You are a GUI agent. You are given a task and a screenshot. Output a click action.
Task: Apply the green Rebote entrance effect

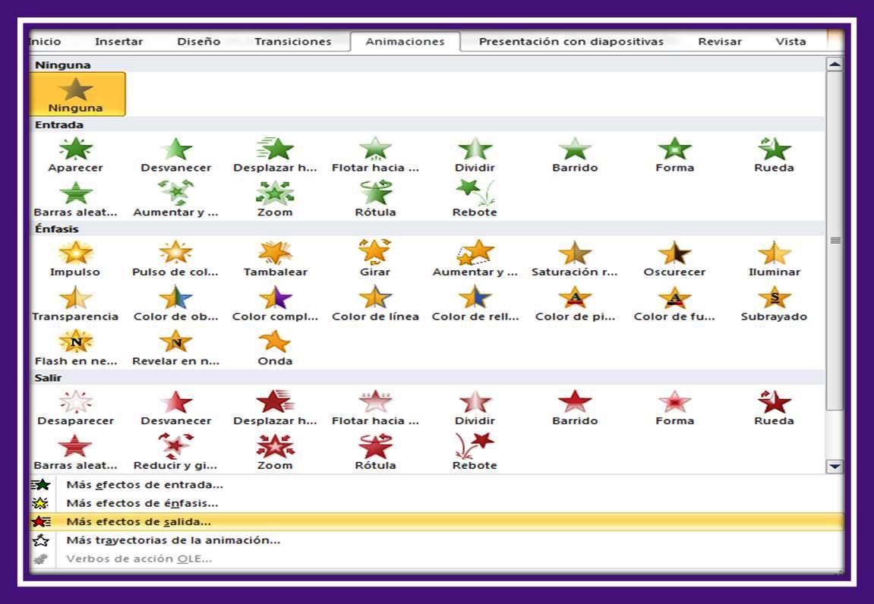pyautogui.click(x=475, y=199)
